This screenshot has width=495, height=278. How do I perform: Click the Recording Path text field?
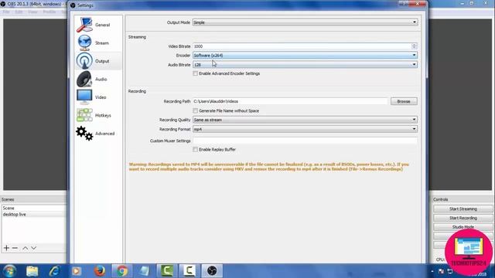point(290,101)
